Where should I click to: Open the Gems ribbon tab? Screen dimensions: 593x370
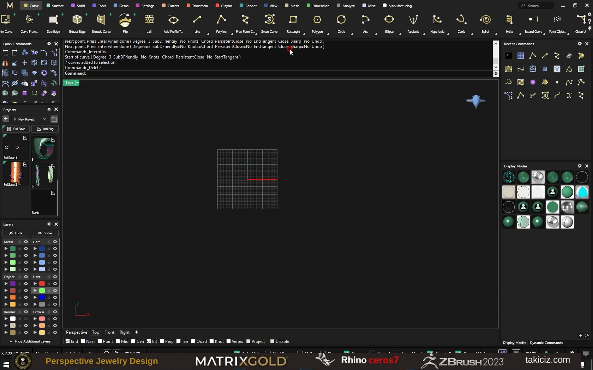(x=121, y=6)
